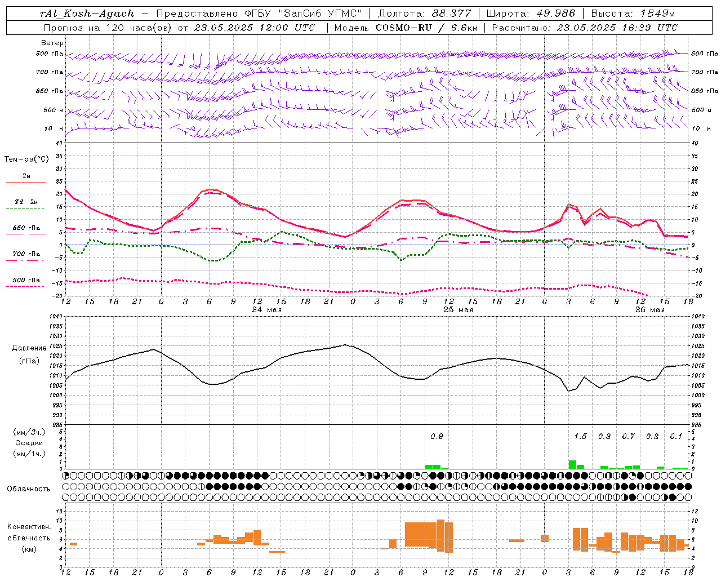Click the 0.1 precipitation total value
Screen dimensions: 721x577
click(676, 436)
